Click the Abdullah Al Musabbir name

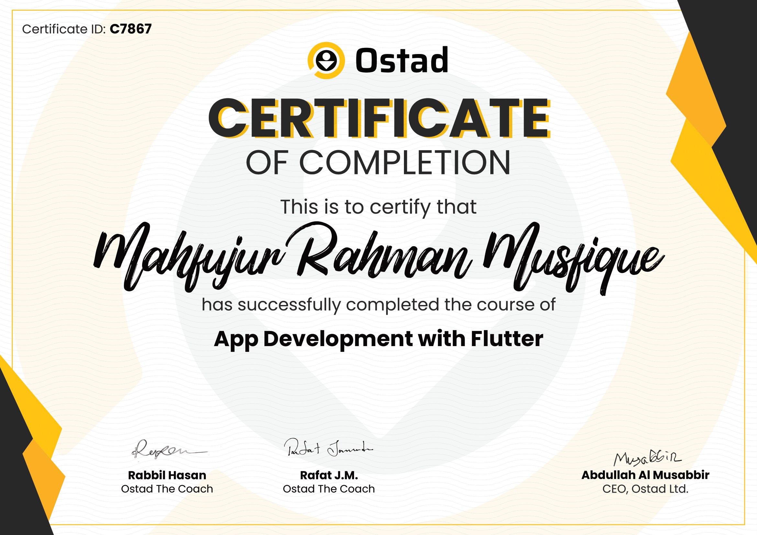(645, 475)
